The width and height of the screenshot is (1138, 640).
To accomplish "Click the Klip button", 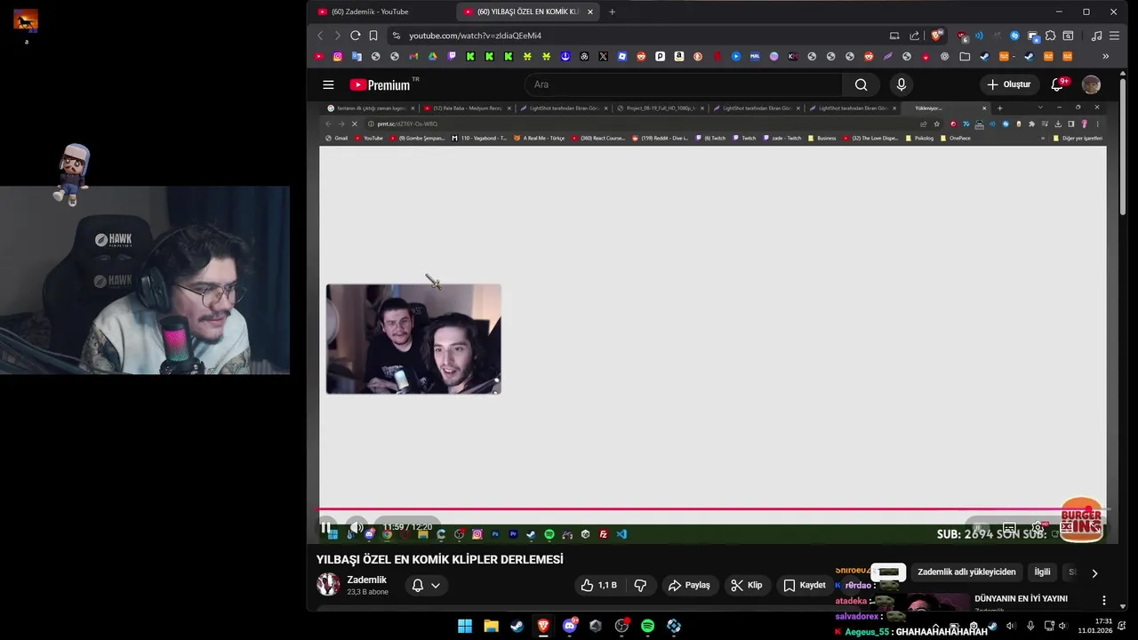I will pyautogui.click(x=746, y=585).
